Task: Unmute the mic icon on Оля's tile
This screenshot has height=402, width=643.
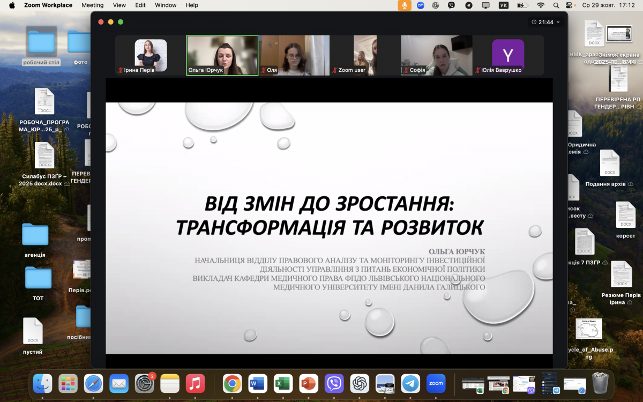Action: coord(263,70)
